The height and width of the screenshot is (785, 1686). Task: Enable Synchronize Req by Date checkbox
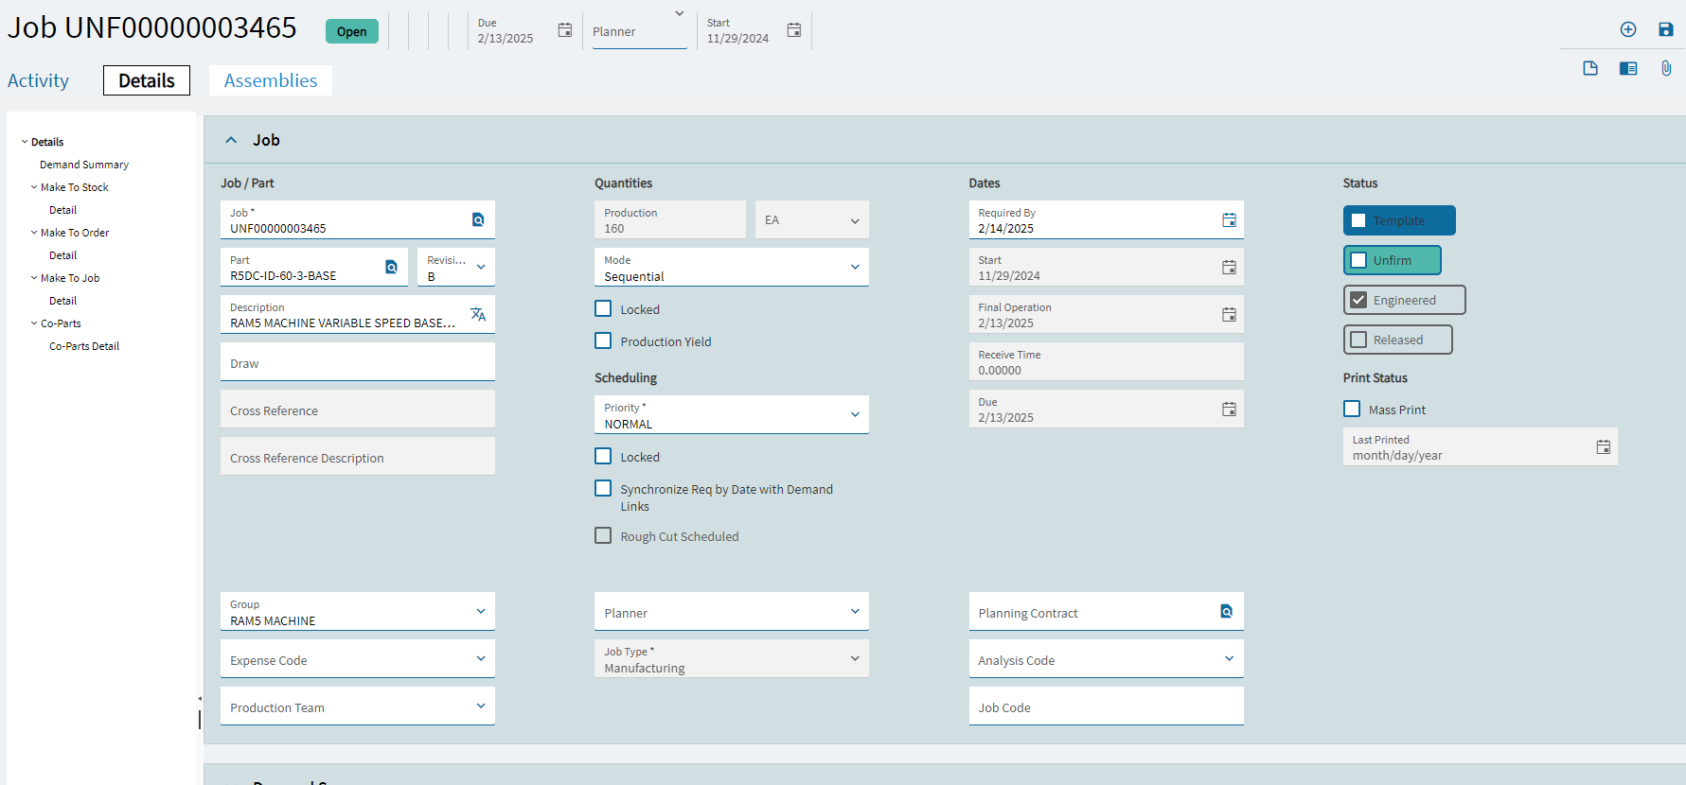coord(603,488)
